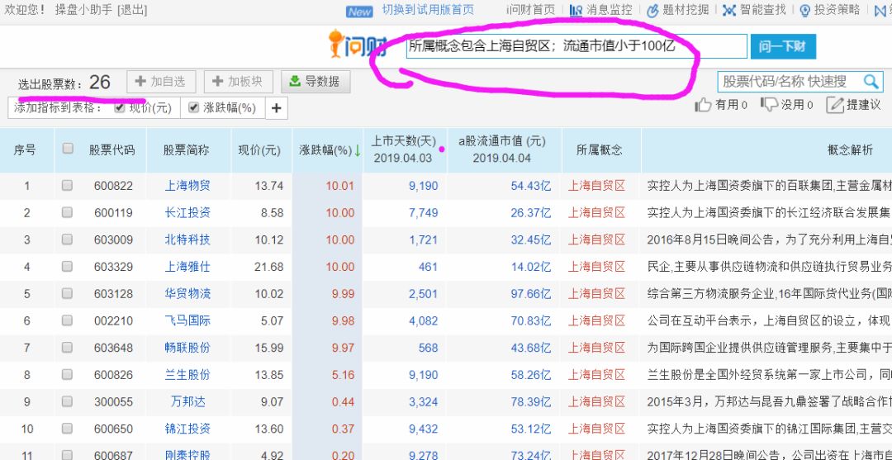Click listing days value 1,721
Image resolution: width=892 pixels, height=460 pixels.
click(x=423, y=239)
